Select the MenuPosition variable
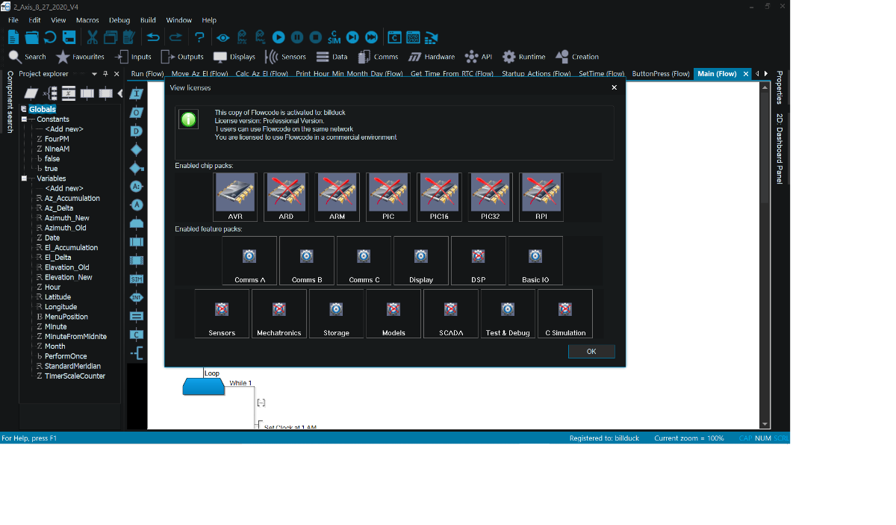 click(x=66, y=317)
